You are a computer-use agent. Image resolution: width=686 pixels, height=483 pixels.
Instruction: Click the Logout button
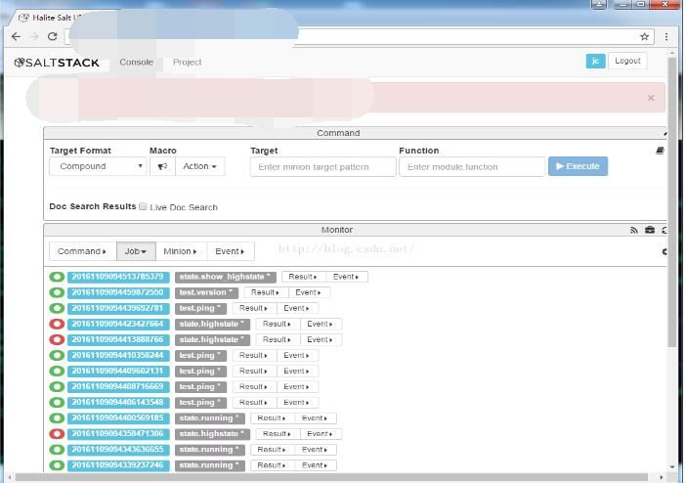(627, 61)
